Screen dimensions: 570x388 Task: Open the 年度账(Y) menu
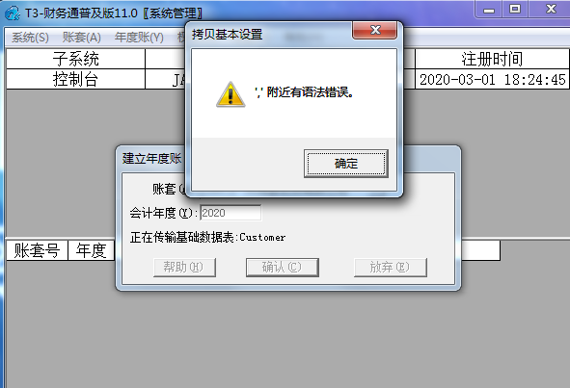coord(139,37)
